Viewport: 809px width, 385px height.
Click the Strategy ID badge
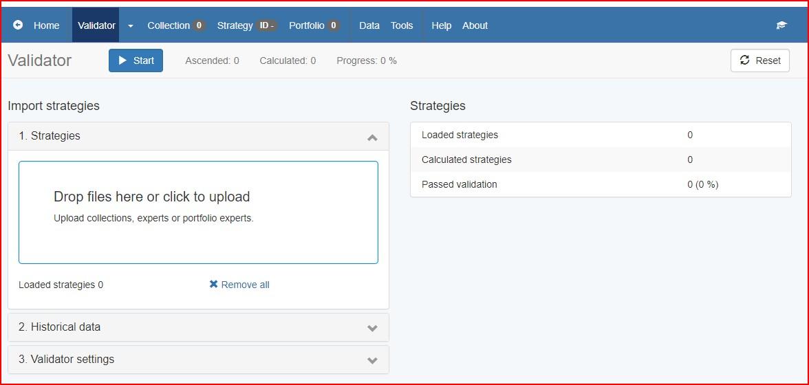(x=267, y=25)
